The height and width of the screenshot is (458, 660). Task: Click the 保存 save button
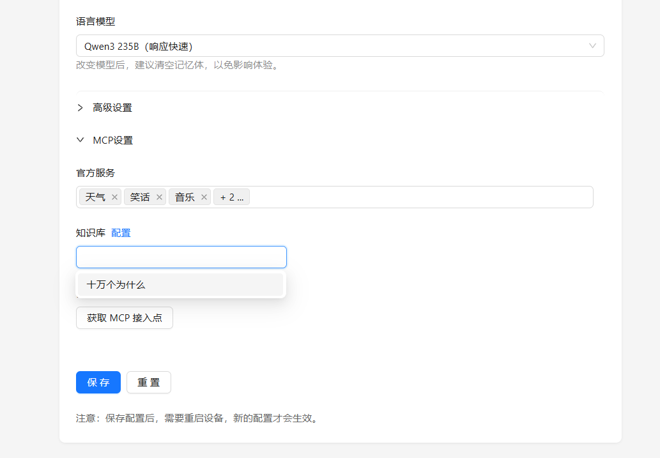[98, 382]
